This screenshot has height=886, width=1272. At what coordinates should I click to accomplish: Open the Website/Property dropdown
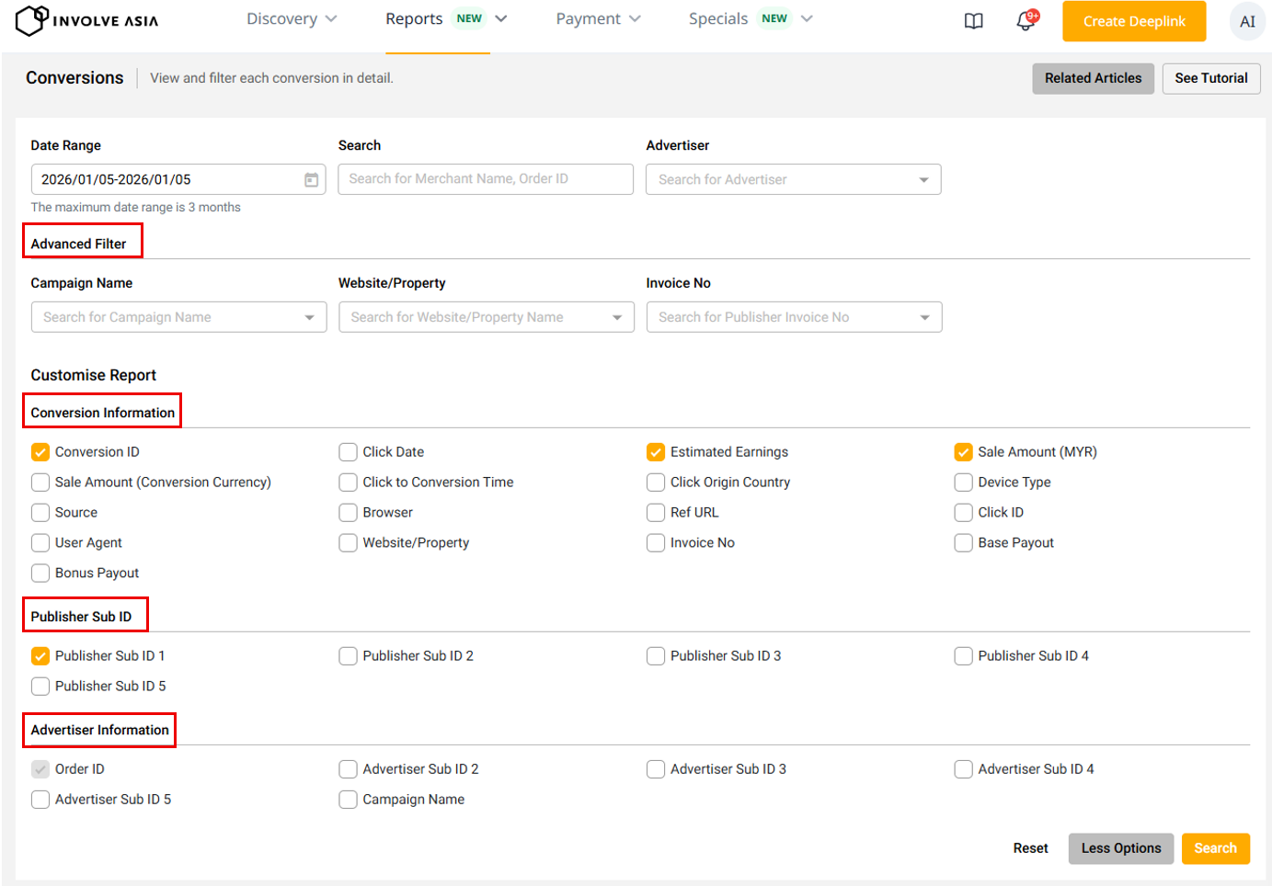(486, 318)
